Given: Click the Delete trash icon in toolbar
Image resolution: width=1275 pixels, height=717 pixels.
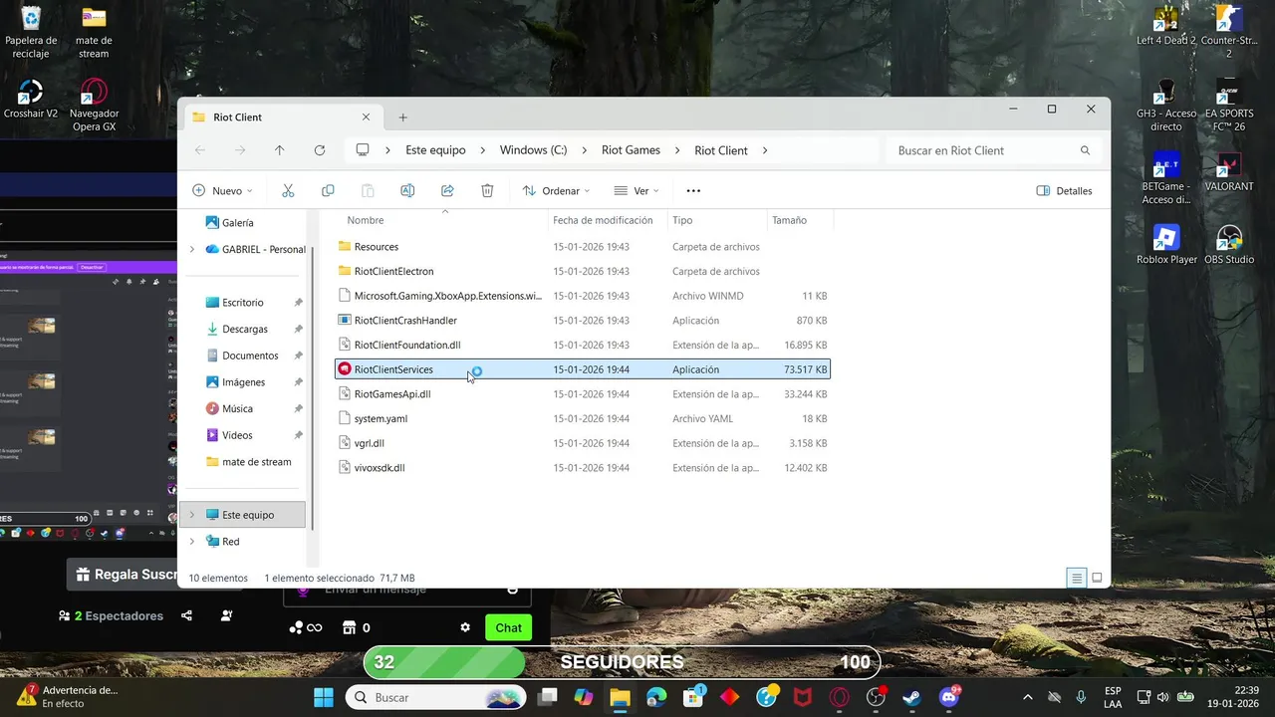Looking at the screenshot, I should [x=487, y=190].
